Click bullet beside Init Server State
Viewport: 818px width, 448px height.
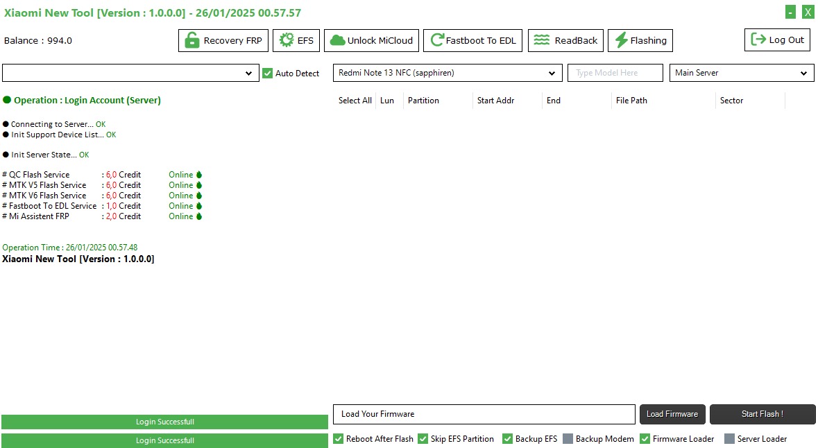(x=6, y=155)
